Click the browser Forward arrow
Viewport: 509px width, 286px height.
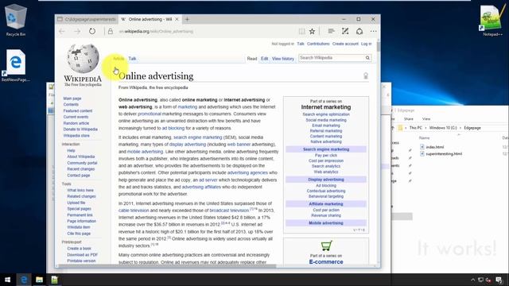pyautogui.click(x=77, y=32)
